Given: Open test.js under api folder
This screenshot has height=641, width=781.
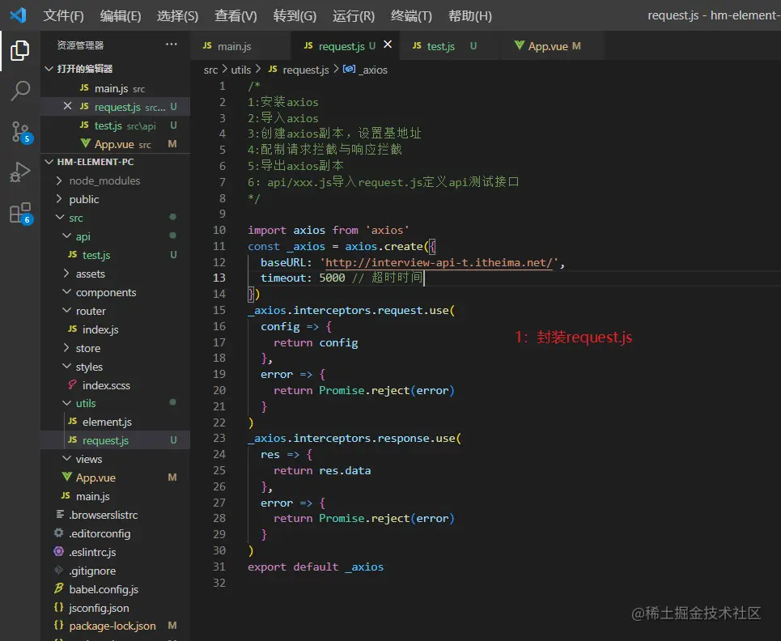Looking at the screenshot, I should [116, 255].
